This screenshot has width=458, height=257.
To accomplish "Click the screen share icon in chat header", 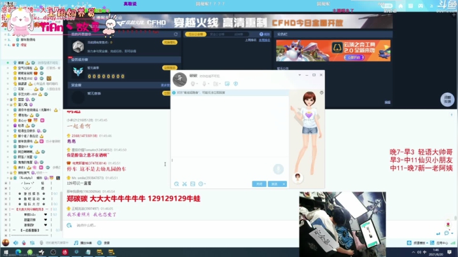I will [227, 84].
